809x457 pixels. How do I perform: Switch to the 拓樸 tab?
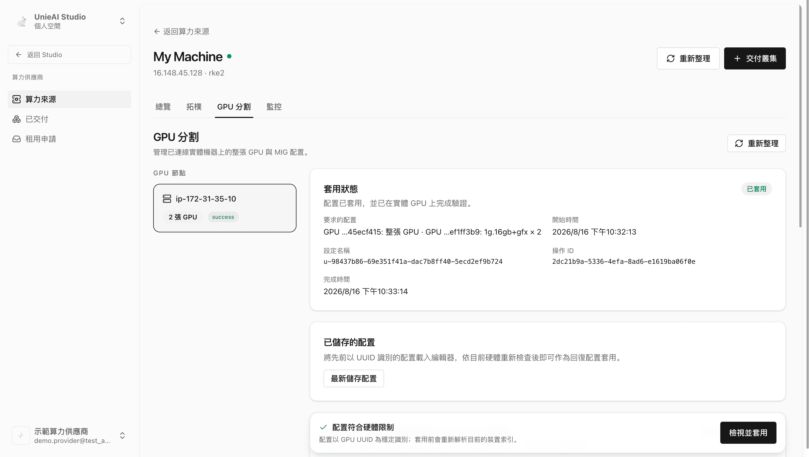click(x=194, y=107)
